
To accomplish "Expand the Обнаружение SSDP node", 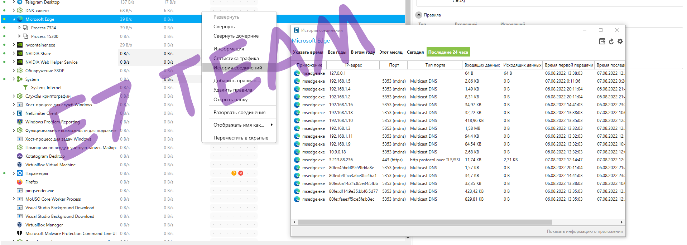I will pos(14,71).
